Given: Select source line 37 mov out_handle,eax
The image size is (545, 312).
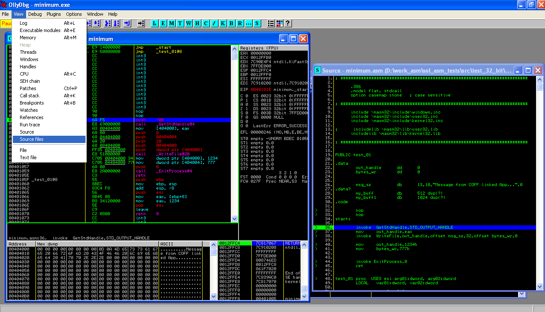Looking at the screenshot, I should tap(425, 231).
